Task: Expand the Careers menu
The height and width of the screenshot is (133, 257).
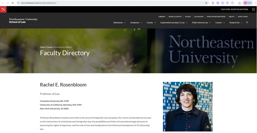Action: pos(220,22)
